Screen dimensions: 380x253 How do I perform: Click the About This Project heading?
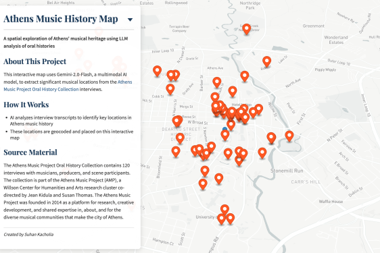point(35,61)
